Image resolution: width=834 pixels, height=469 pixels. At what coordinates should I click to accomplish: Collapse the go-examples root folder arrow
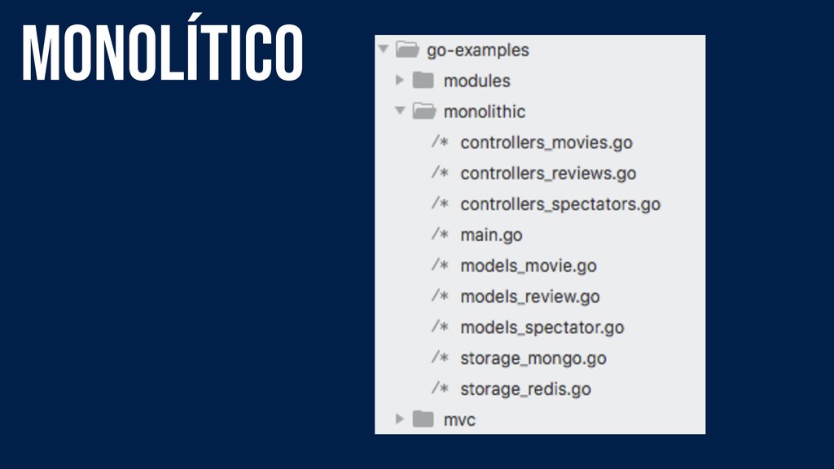point(384,49)
